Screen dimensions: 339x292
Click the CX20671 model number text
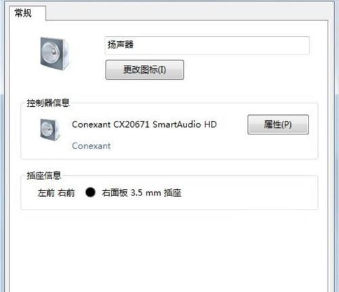(132, 124)
